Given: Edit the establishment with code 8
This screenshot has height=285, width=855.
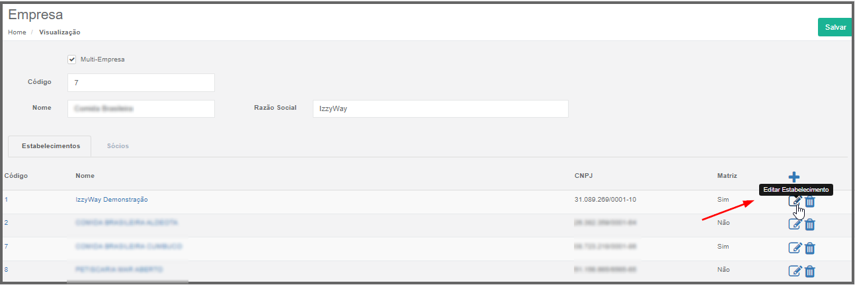Looking at the screenshot, I should pos(795,270).
